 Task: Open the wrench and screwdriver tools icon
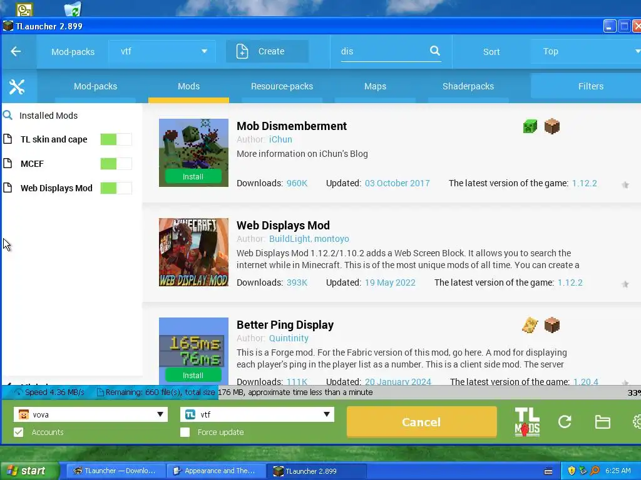tap(17, 86)
